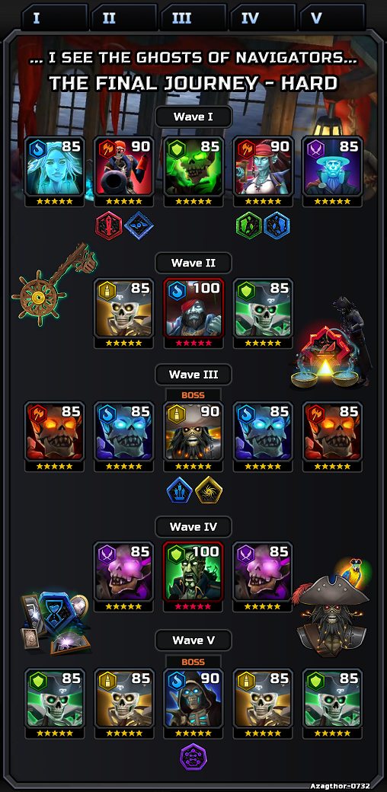Click the green hexagon talisman under Wave I
The height and width of the screenshot is (792, 387).
(249, 225)
